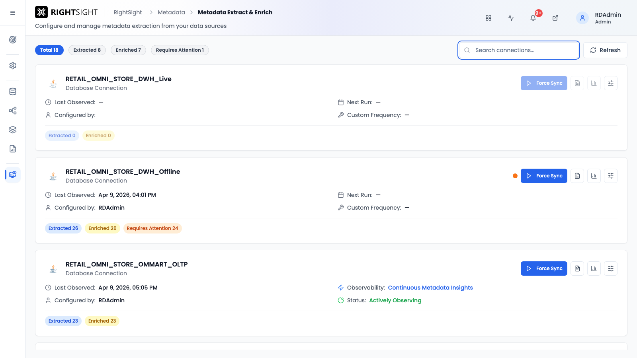
Task: Open the database icon in sidebar
Action: pyautogui.click(x=13, y=91)
